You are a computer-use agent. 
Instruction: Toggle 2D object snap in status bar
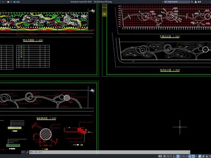[x=193, y=156]
